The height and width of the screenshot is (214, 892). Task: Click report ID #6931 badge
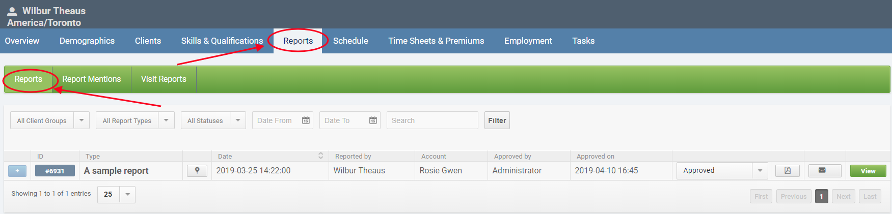55,171
